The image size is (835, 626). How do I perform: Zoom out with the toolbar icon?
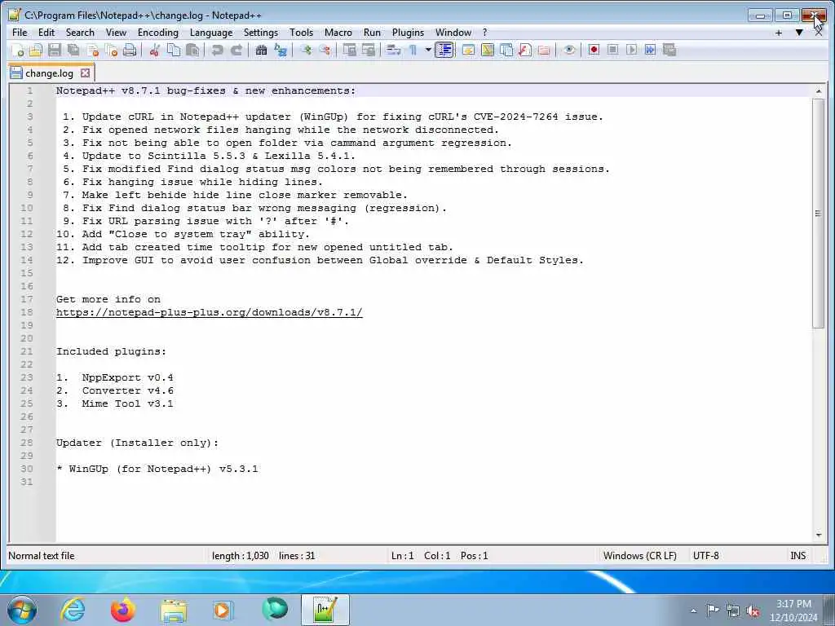(x=325, y=50)
